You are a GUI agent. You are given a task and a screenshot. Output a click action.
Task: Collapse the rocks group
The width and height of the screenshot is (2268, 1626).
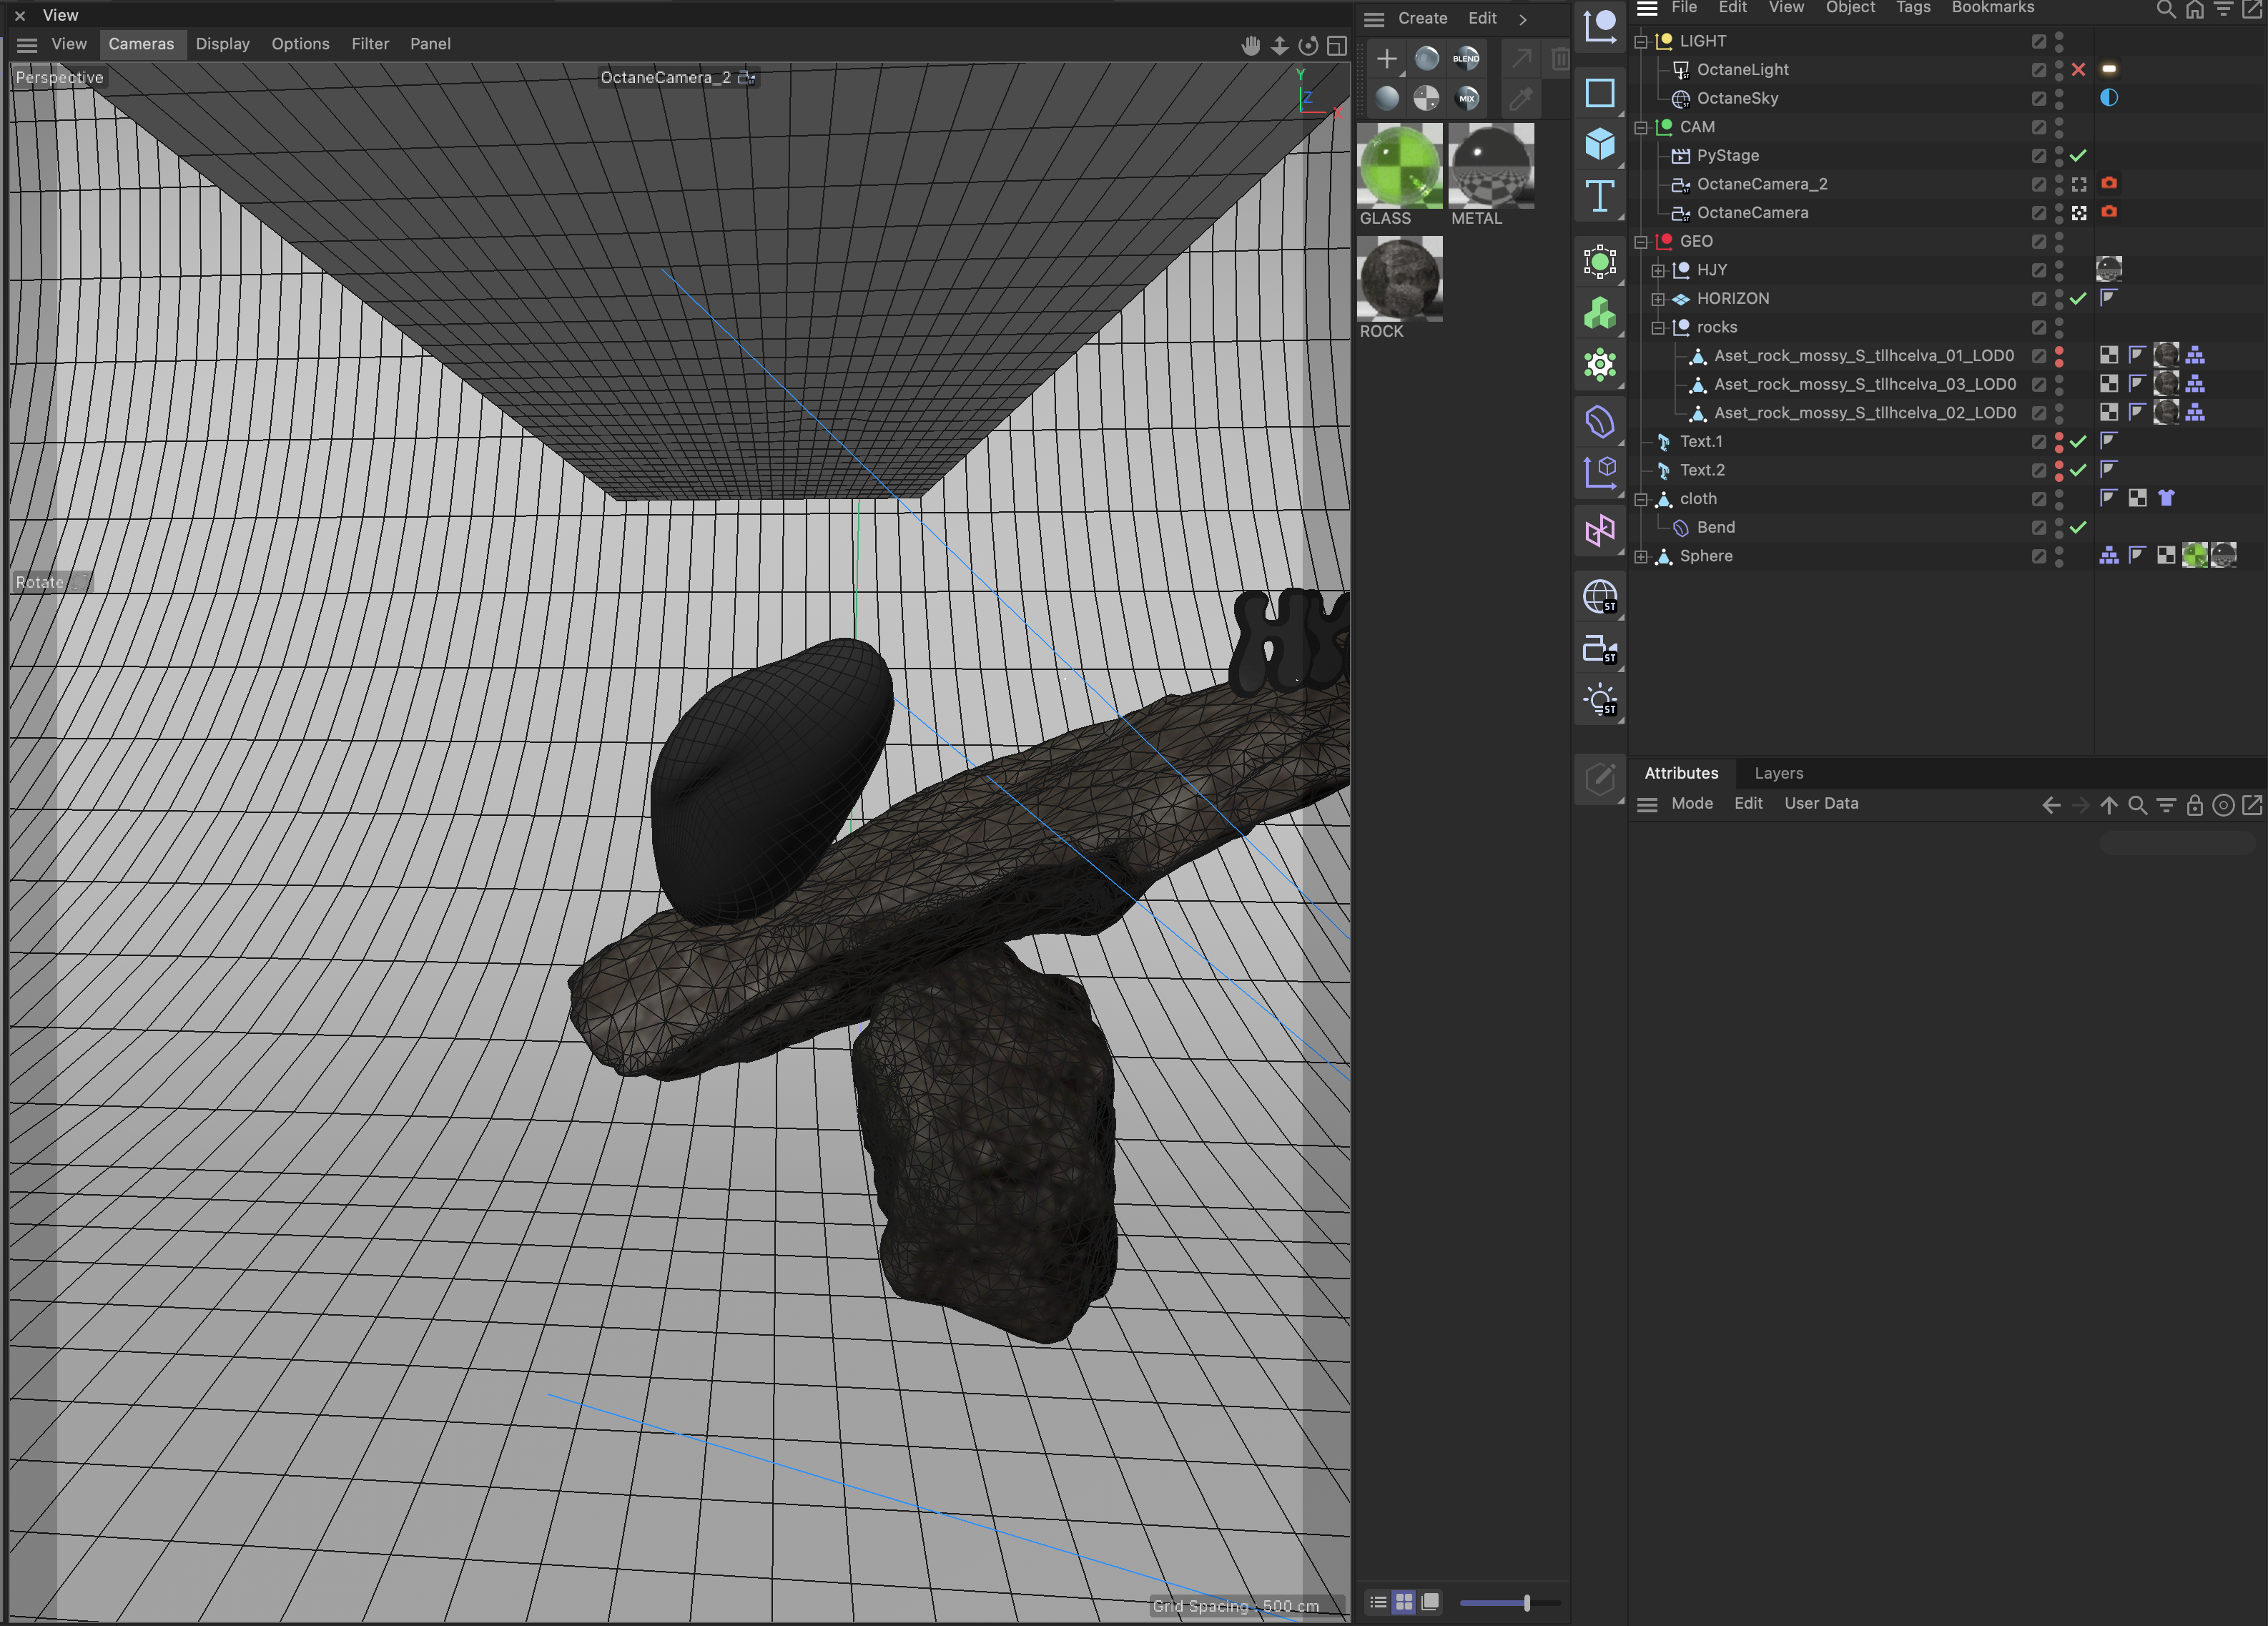1657,327
